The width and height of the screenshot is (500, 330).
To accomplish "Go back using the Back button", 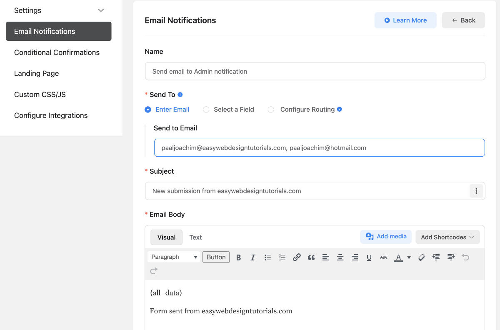I will point(463,20).
